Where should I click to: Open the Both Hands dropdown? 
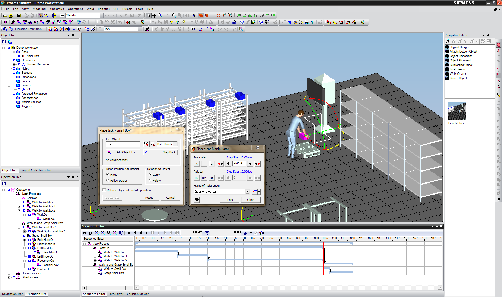tap(175, 144)
